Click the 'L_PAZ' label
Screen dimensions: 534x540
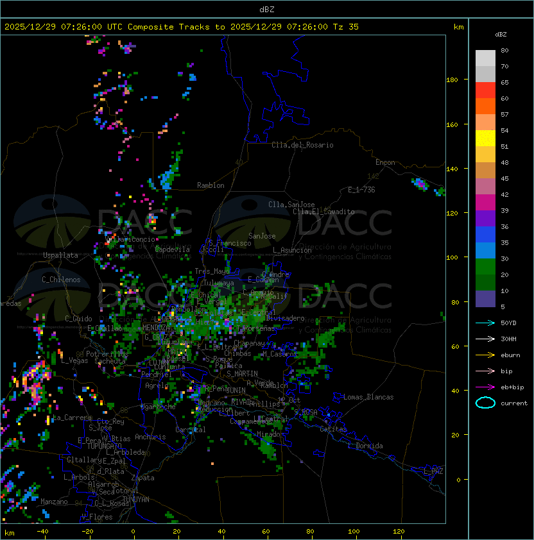tap(433, 471)
